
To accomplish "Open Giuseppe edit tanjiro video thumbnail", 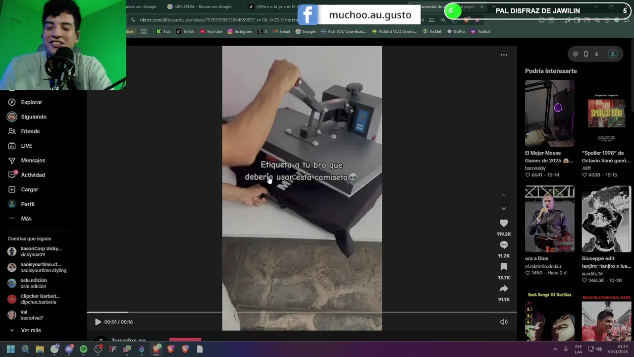I will [x=606, y=219].
